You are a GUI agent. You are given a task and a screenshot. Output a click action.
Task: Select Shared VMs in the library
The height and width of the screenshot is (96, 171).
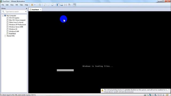tap(11, 36)
